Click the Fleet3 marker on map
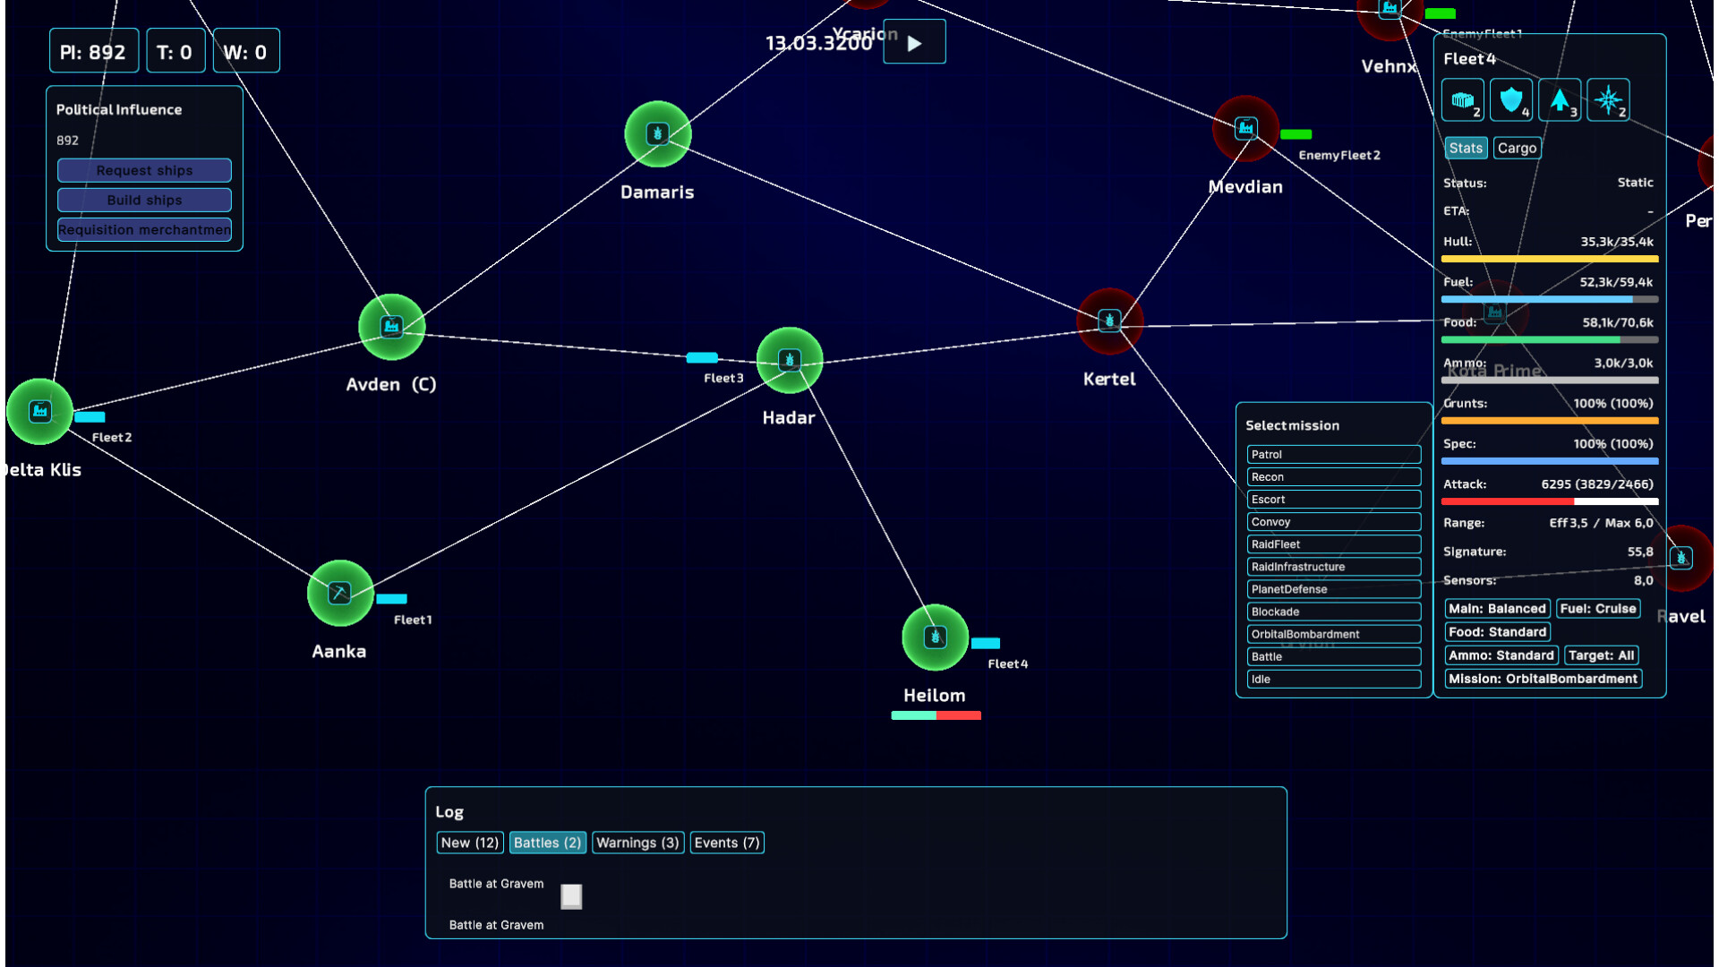Image resolution: width=1719 pixels, height=967 pixels. (x=702, y=358)
